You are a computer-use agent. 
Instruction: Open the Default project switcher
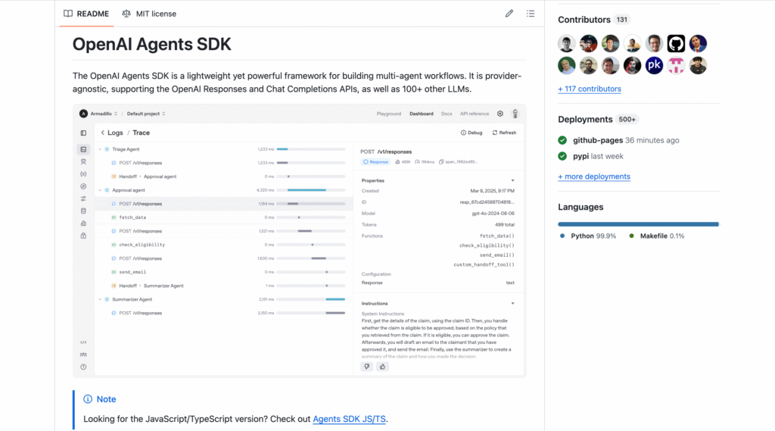(x=146, y=114)
